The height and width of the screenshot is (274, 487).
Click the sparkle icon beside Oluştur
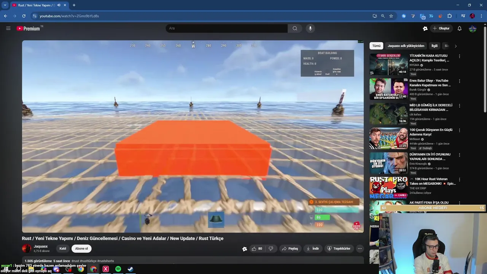click(x=425, y=28)
